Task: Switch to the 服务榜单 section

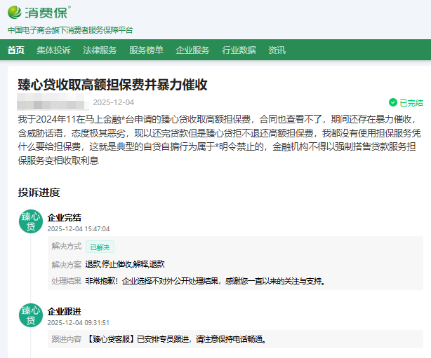Action: [146, 50]
